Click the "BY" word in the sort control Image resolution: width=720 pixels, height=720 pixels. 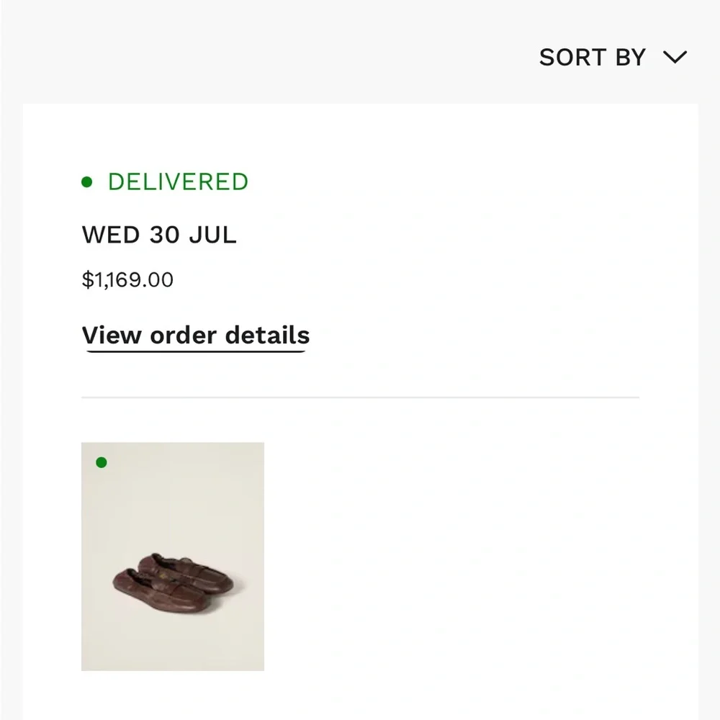tap(631, 58)
